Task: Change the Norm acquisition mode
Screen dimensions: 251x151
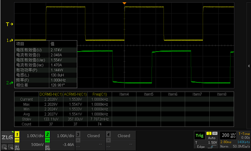Action: pos(224,147)
